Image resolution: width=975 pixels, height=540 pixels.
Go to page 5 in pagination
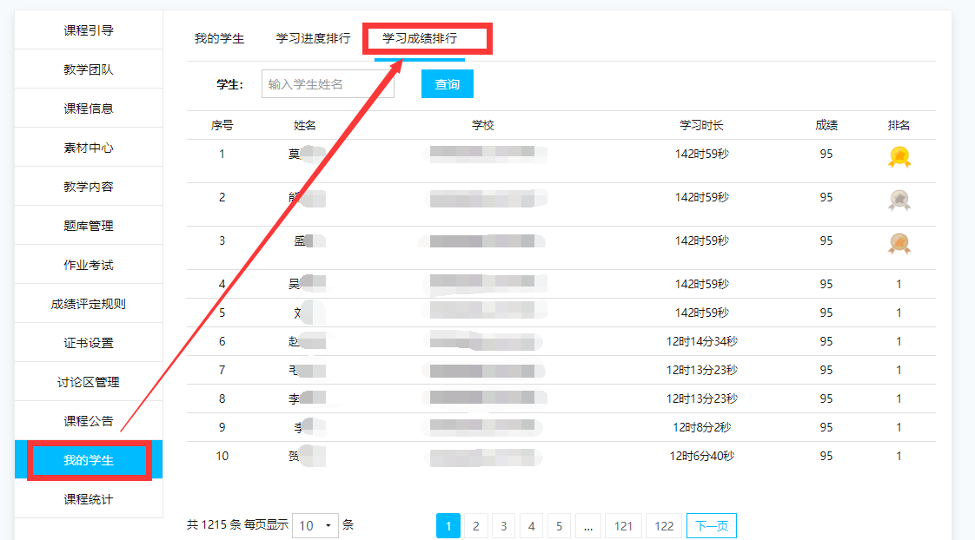pyautogui.click(x=559, y=526)
